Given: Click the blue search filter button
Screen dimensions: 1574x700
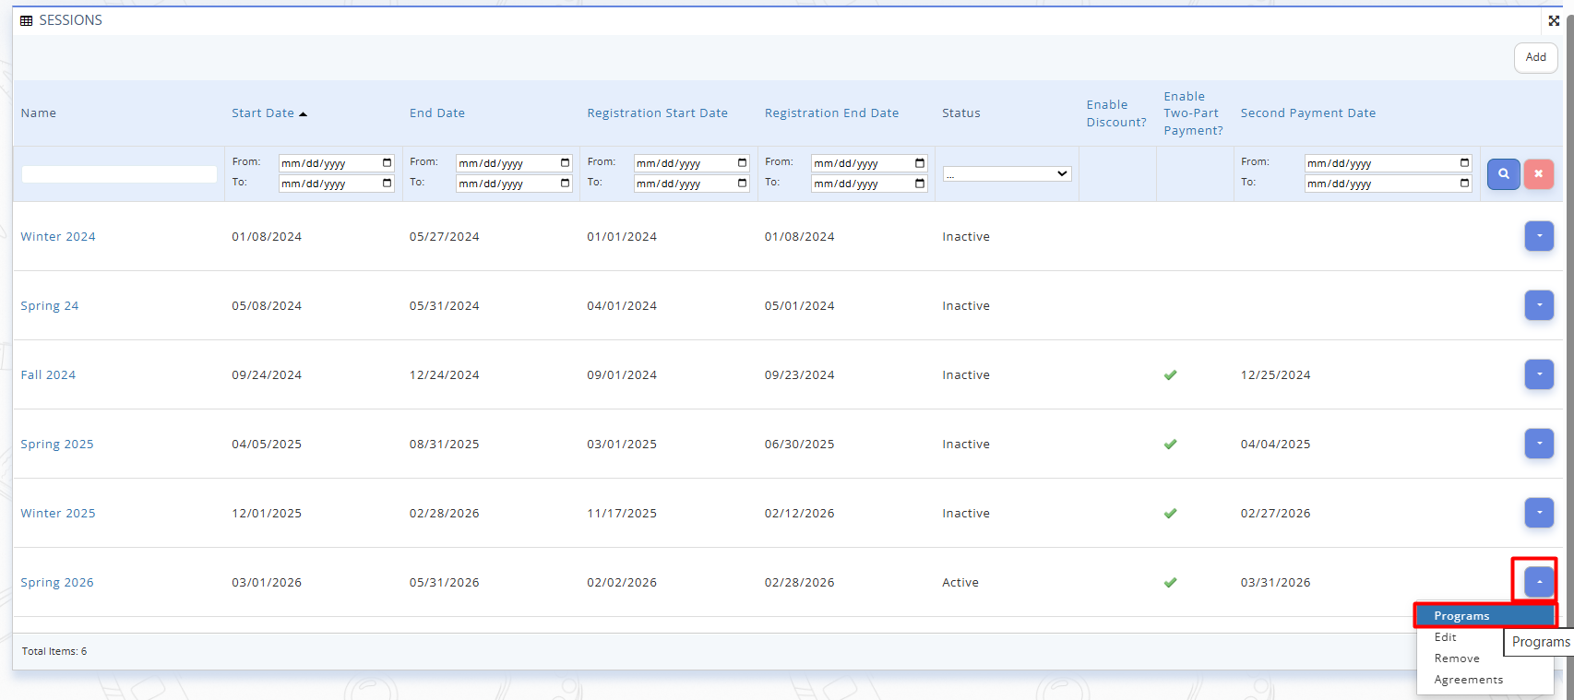Looking at the screenshot, I should click(x=1503, y=173).
